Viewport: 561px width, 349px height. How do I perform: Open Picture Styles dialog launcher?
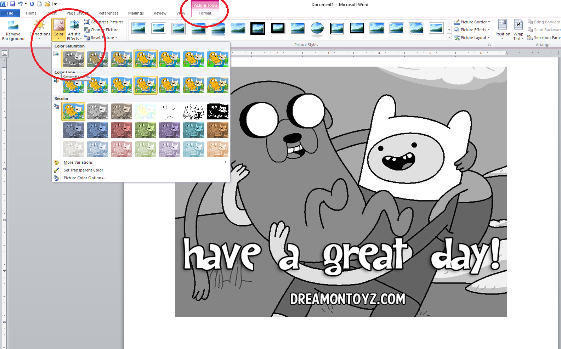490,45
